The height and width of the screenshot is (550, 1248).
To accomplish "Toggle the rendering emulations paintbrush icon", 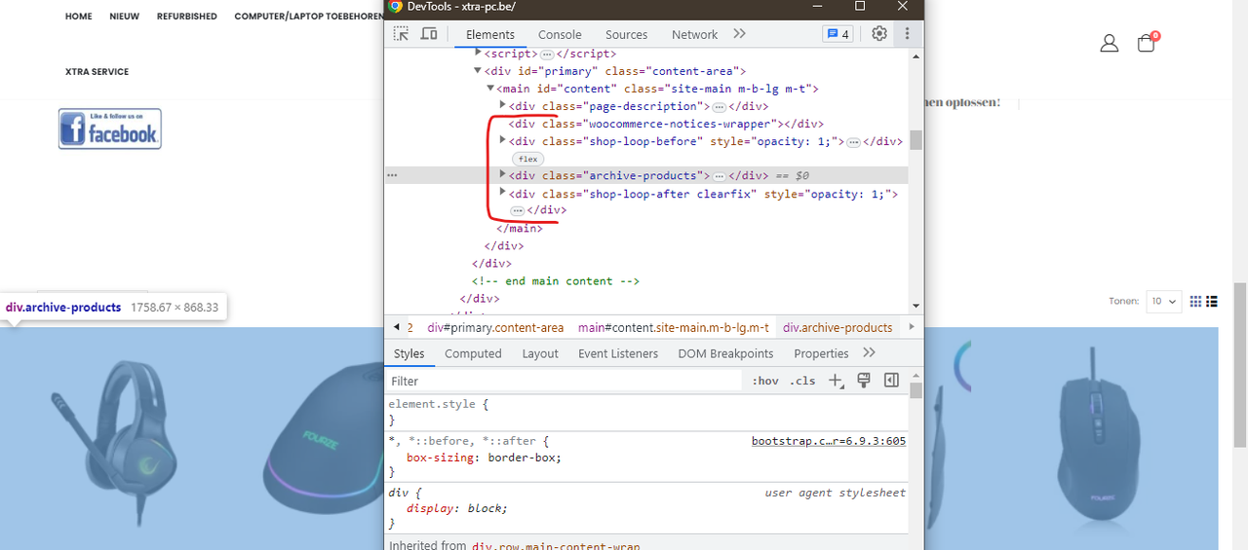I will click(x=863, y=381).
